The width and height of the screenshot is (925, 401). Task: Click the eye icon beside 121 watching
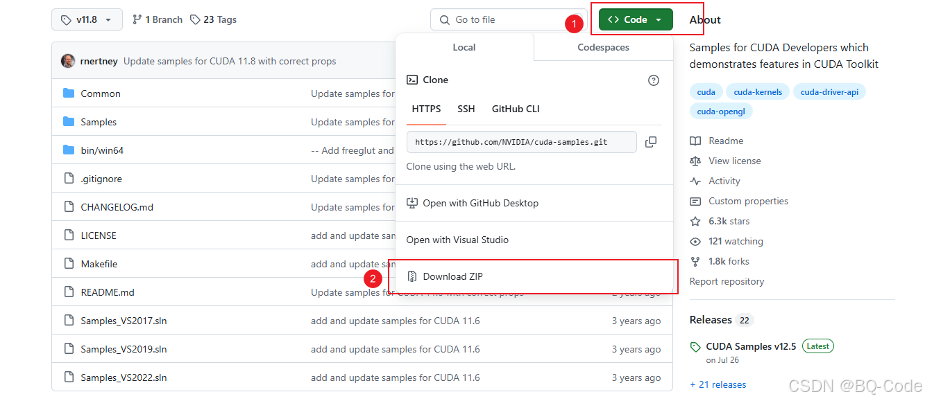click(x=695, y=241)
